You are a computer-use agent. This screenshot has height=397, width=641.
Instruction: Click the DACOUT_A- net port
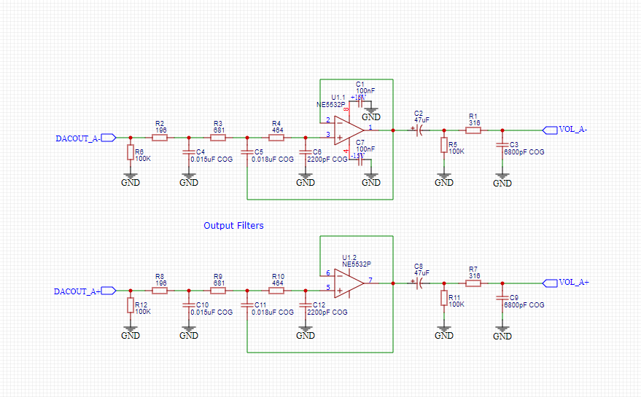click(109, 138)
